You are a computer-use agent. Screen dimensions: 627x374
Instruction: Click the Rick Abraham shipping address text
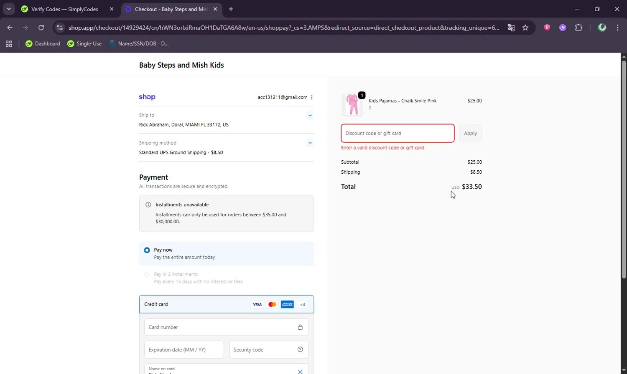pos(184,125)
